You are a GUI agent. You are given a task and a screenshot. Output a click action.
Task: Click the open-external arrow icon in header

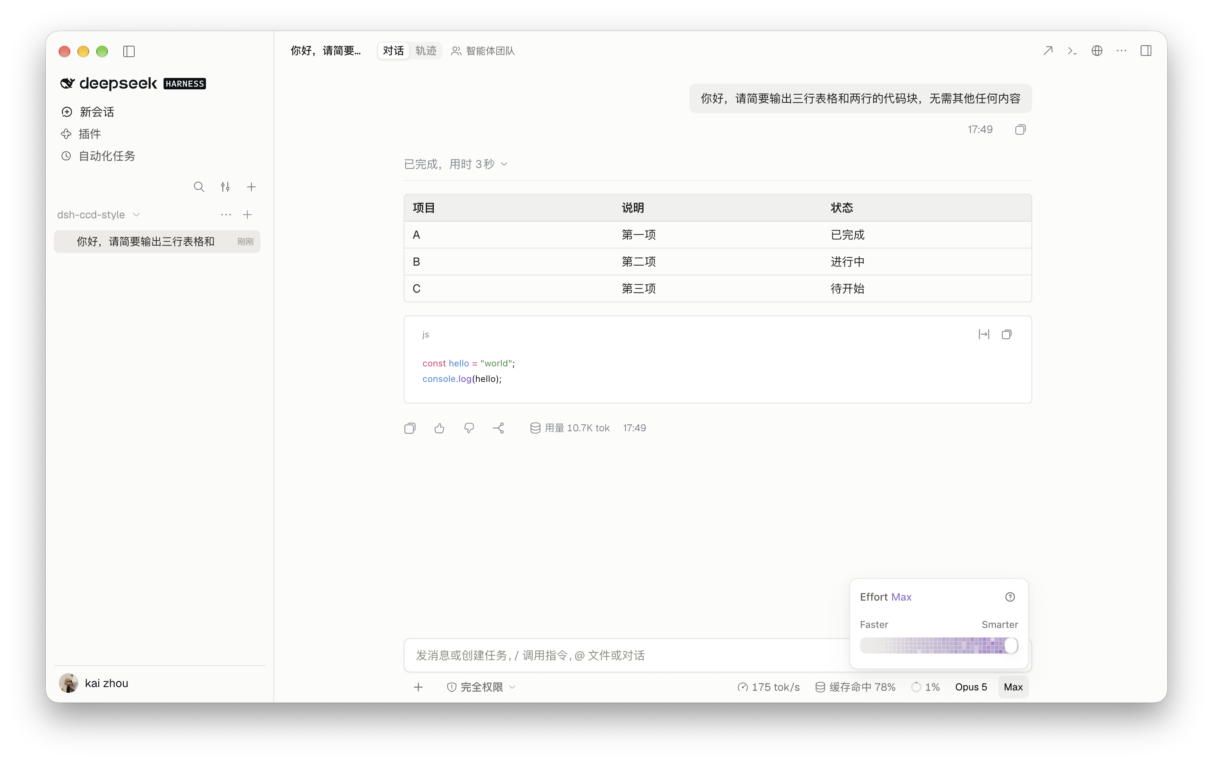click(x=1048, y=51)
